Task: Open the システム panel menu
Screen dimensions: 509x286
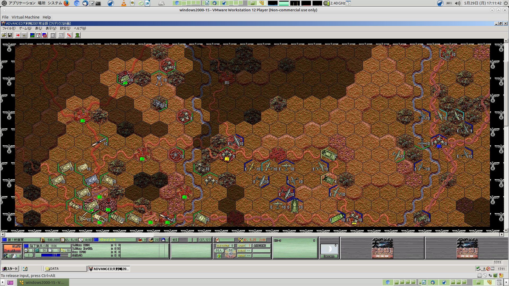Action: (55, 3)
